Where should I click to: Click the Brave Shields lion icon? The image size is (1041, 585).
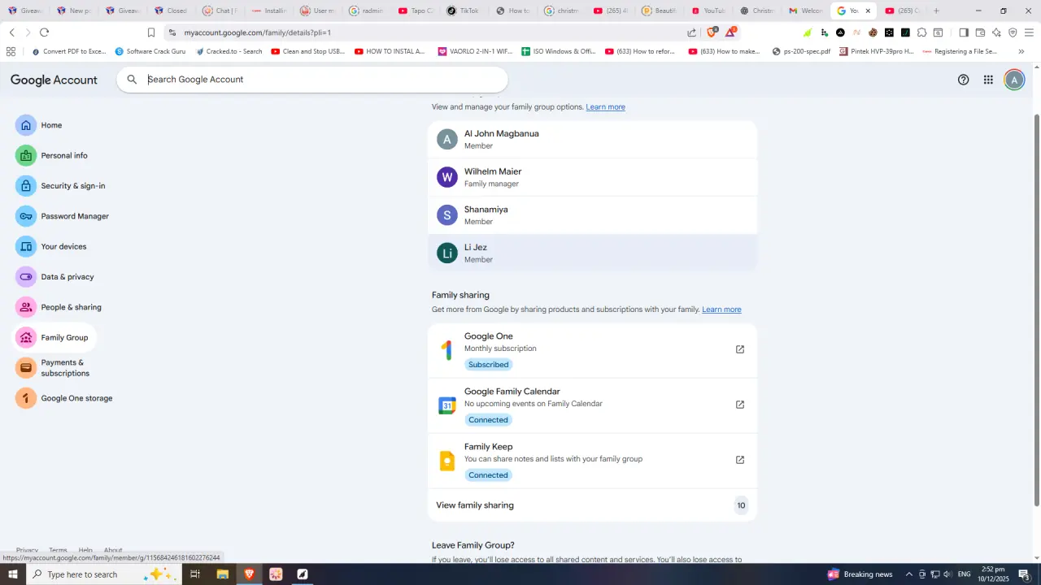[712, 32]
